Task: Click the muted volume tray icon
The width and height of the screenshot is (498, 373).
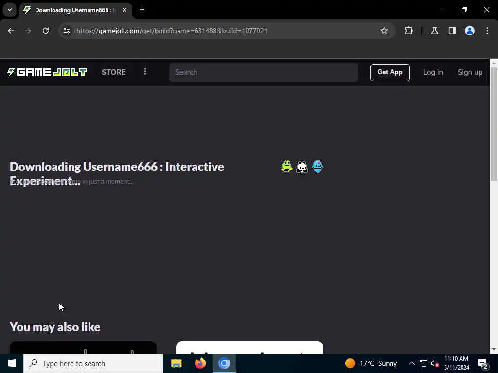Action: click(435, 363)
